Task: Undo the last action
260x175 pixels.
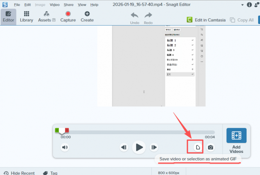Action: click(x=135, y=18)
